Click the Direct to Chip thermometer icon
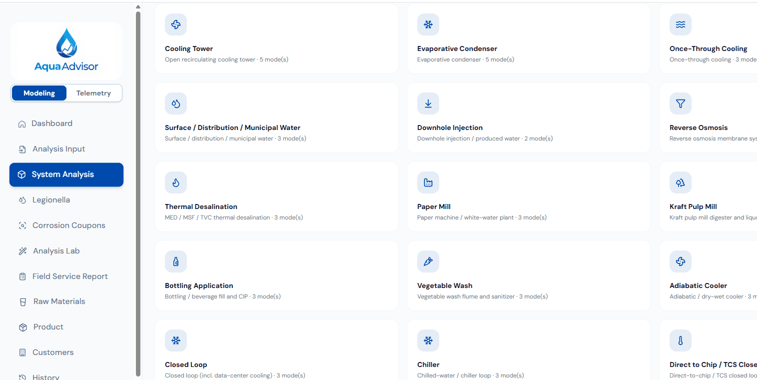757x380 pixels. [681, 340]
